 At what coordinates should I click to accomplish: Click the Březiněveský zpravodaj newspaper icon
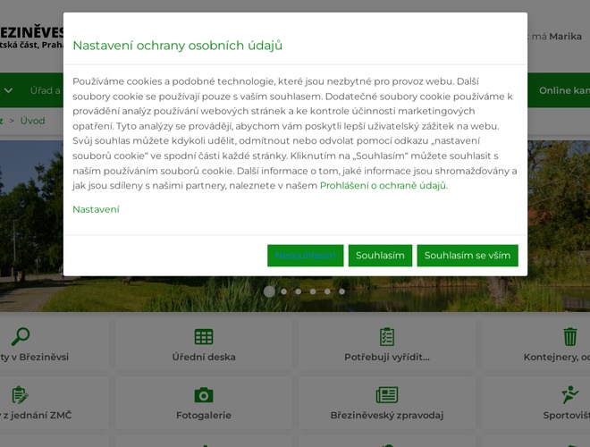pos(386,395)
